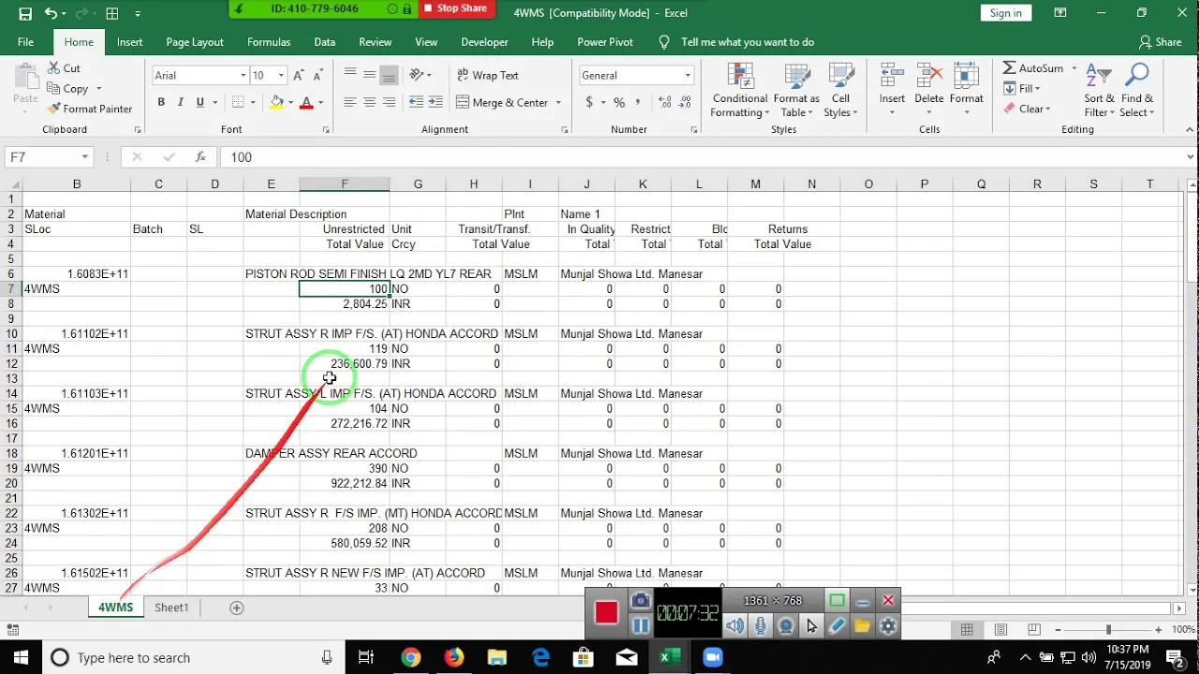Screen dimensions: 1199x674
Task: Toggle middle vertical alignment
Action: pyautogui.click(x=369, y=75)
